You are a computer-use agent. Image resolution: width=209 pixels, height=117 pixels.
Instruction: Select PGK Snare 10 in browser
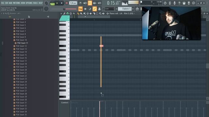click(x=21, y=40)
